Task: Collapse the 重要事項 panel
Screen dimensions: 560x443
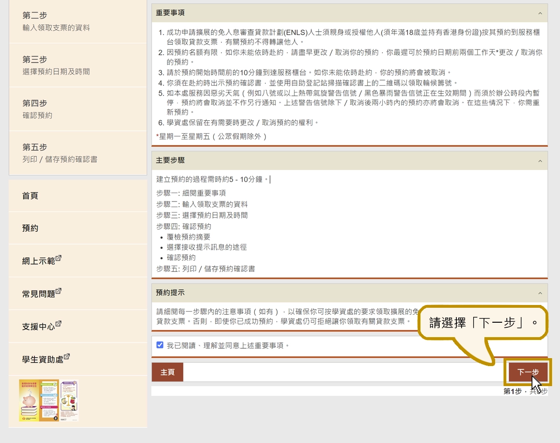Action: 540,13
